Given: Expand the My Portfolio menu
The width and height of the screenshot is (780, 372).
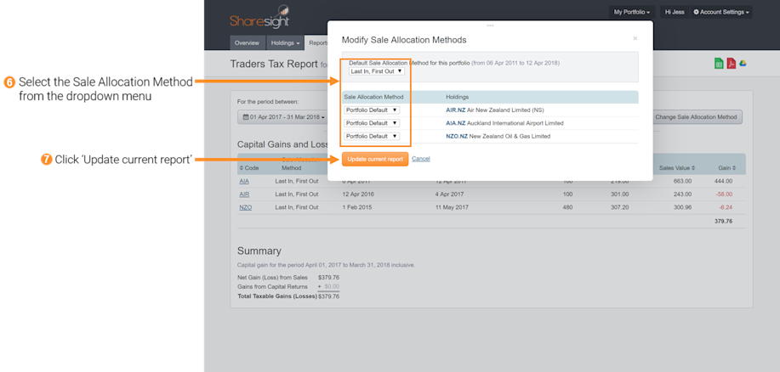Looking at the screenshot, I should [632, 12].
